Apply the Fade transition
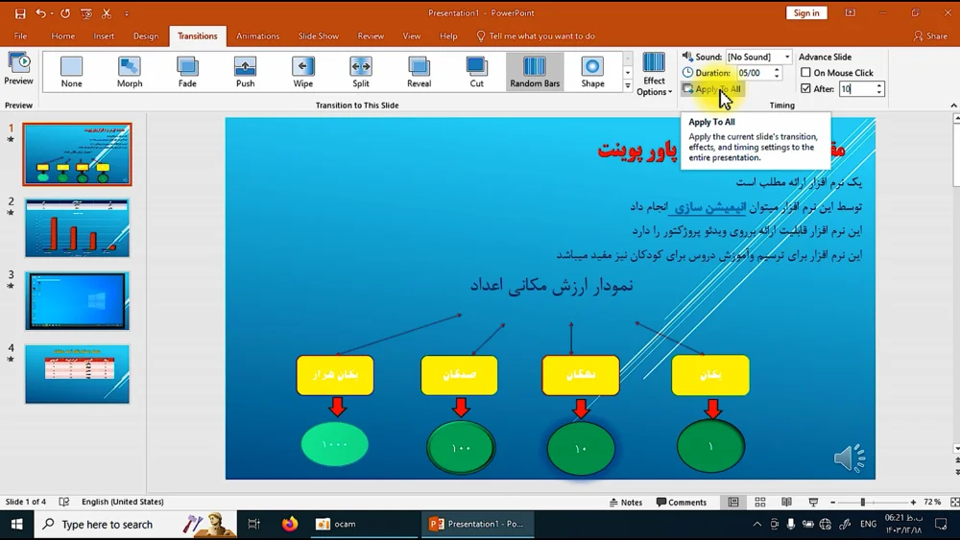Screen dimensions: 960x540 tap(187, 72)
